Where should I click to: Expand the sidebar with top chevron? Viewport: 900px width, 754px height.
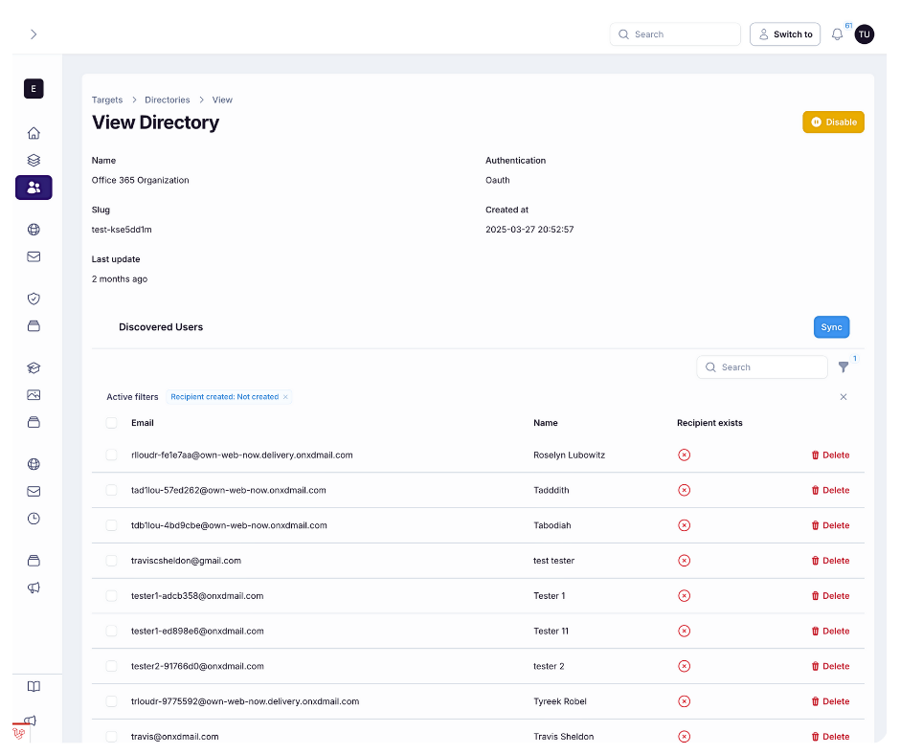tap(34, 34)
